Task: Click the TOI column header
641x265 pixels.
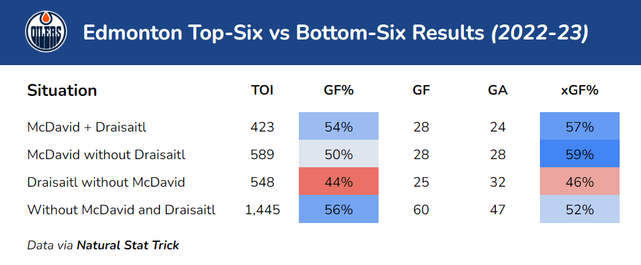Action: point(262,90)
